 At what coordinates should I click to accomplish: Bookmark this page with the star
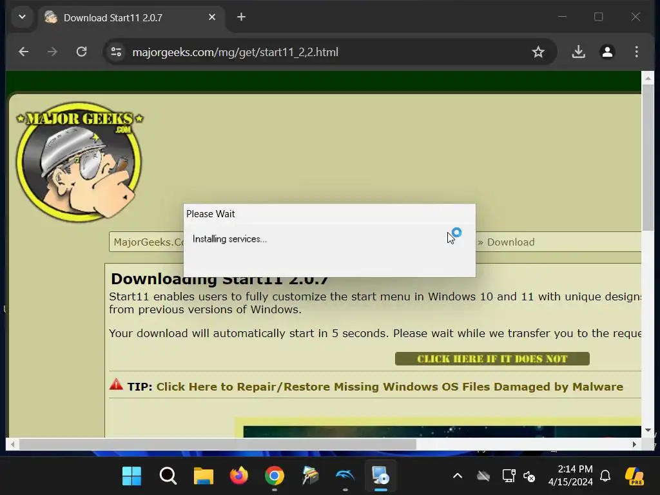coord(538,52)
